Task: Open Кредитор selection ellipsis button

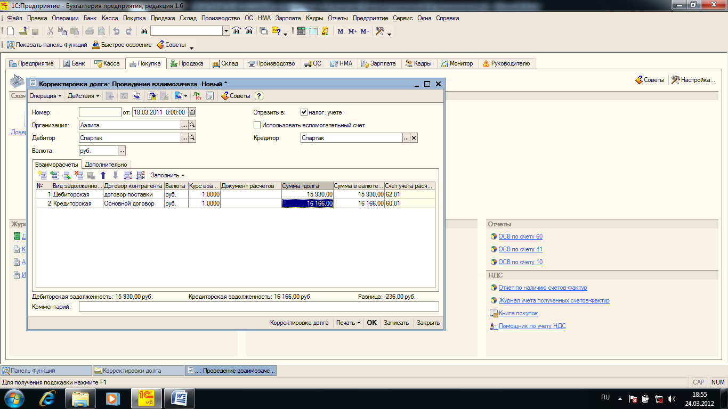Action: point(406,138)
